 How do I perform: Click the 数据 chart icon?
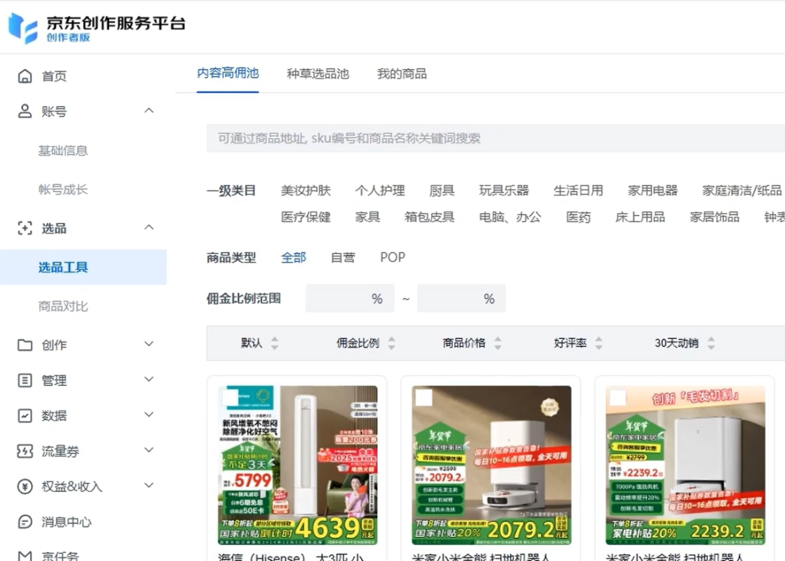click(x=25, y=416)
